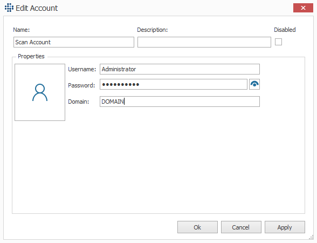Viewport: 317px width, 243px height.
Task: Click the resize grip in dialog corner
Action: pos(312,238)
